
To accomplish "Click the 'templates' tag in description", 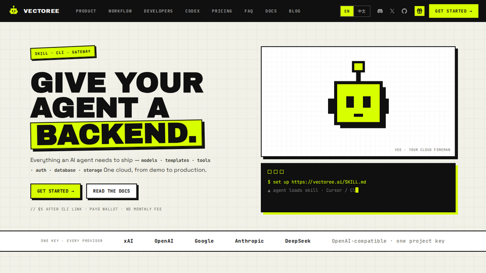I will [177, 160].
